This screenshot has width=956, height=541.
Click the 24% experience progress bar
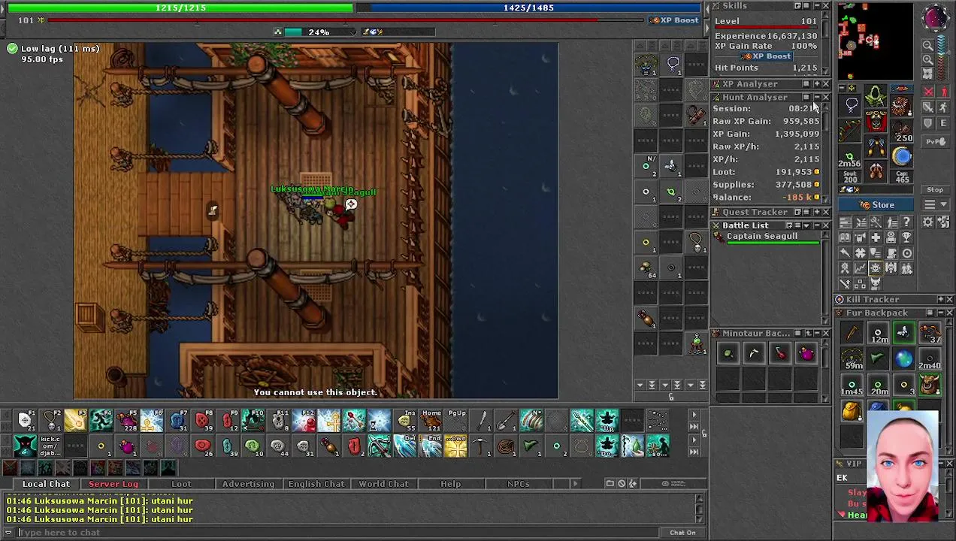(x=319, y=32)
